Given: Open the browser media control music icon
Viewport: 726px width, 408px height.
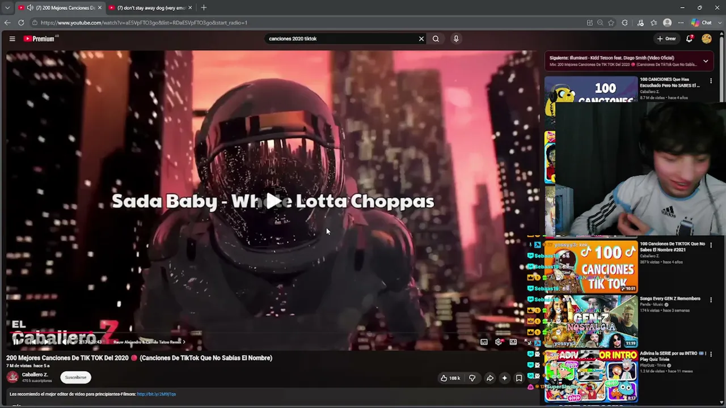Looking at the screenshot, I should coord(640,23).
